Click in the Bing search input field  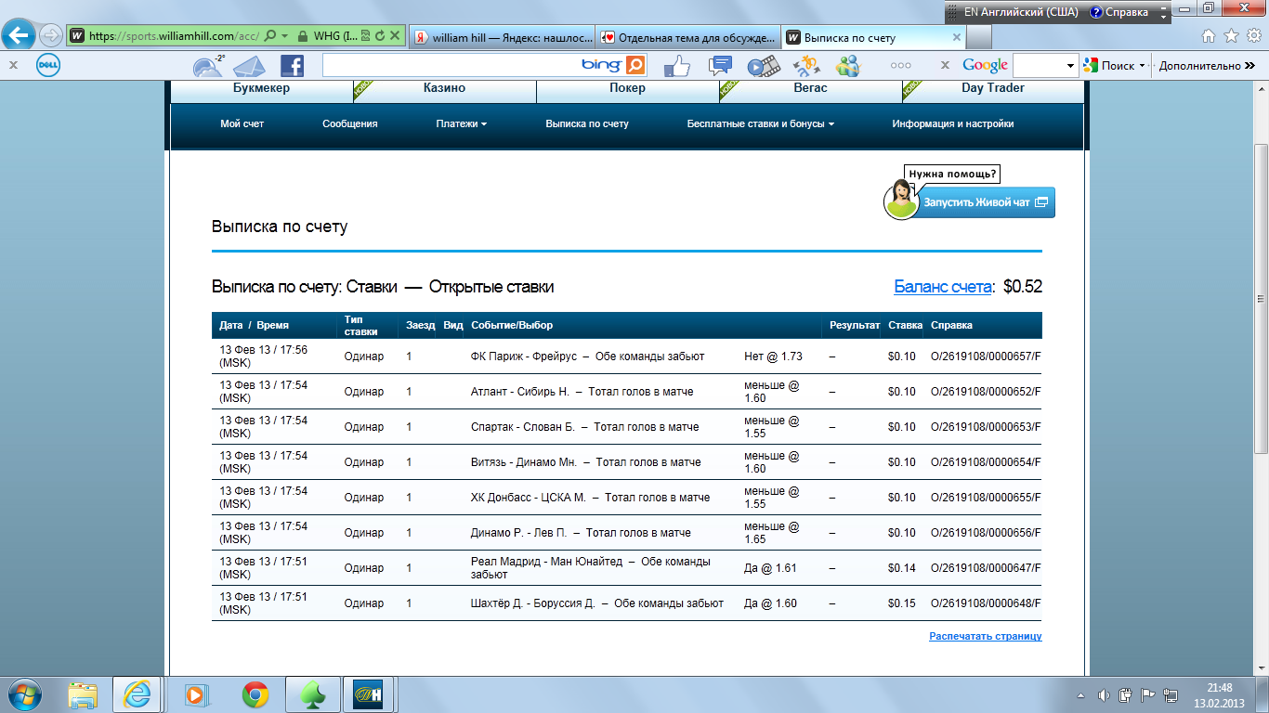[451, 65]
